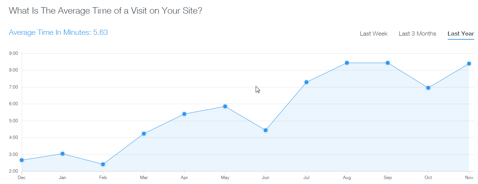Click the June data point marker

point(265,130)
